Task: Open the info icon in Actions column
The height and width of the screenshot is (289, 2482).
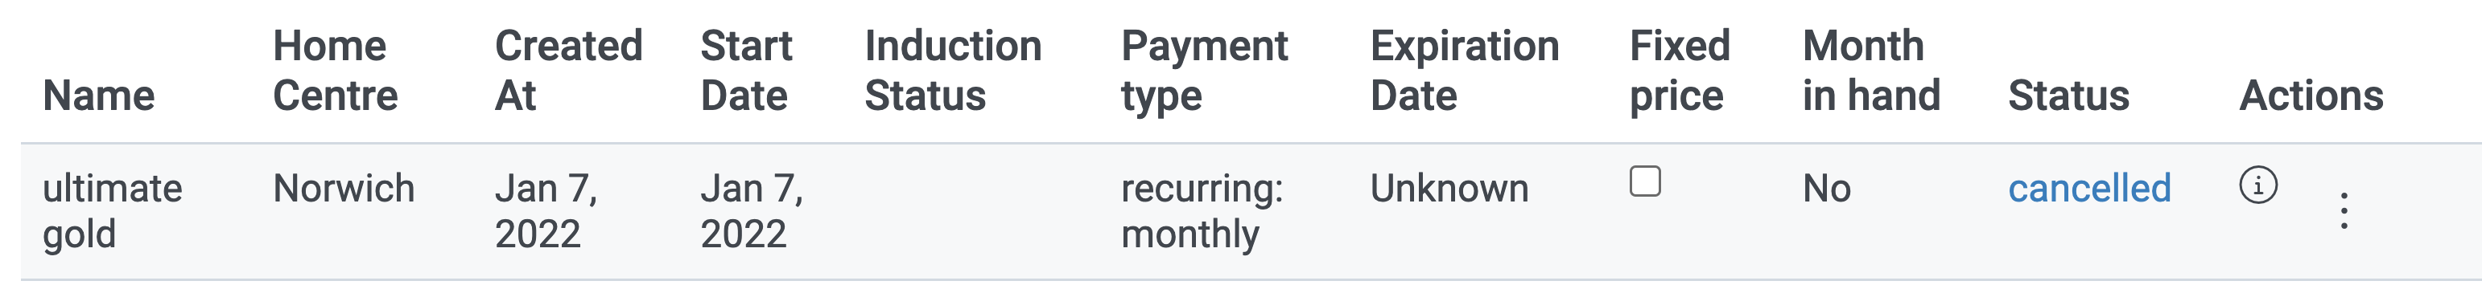Action: click(x=2257, y=185)
